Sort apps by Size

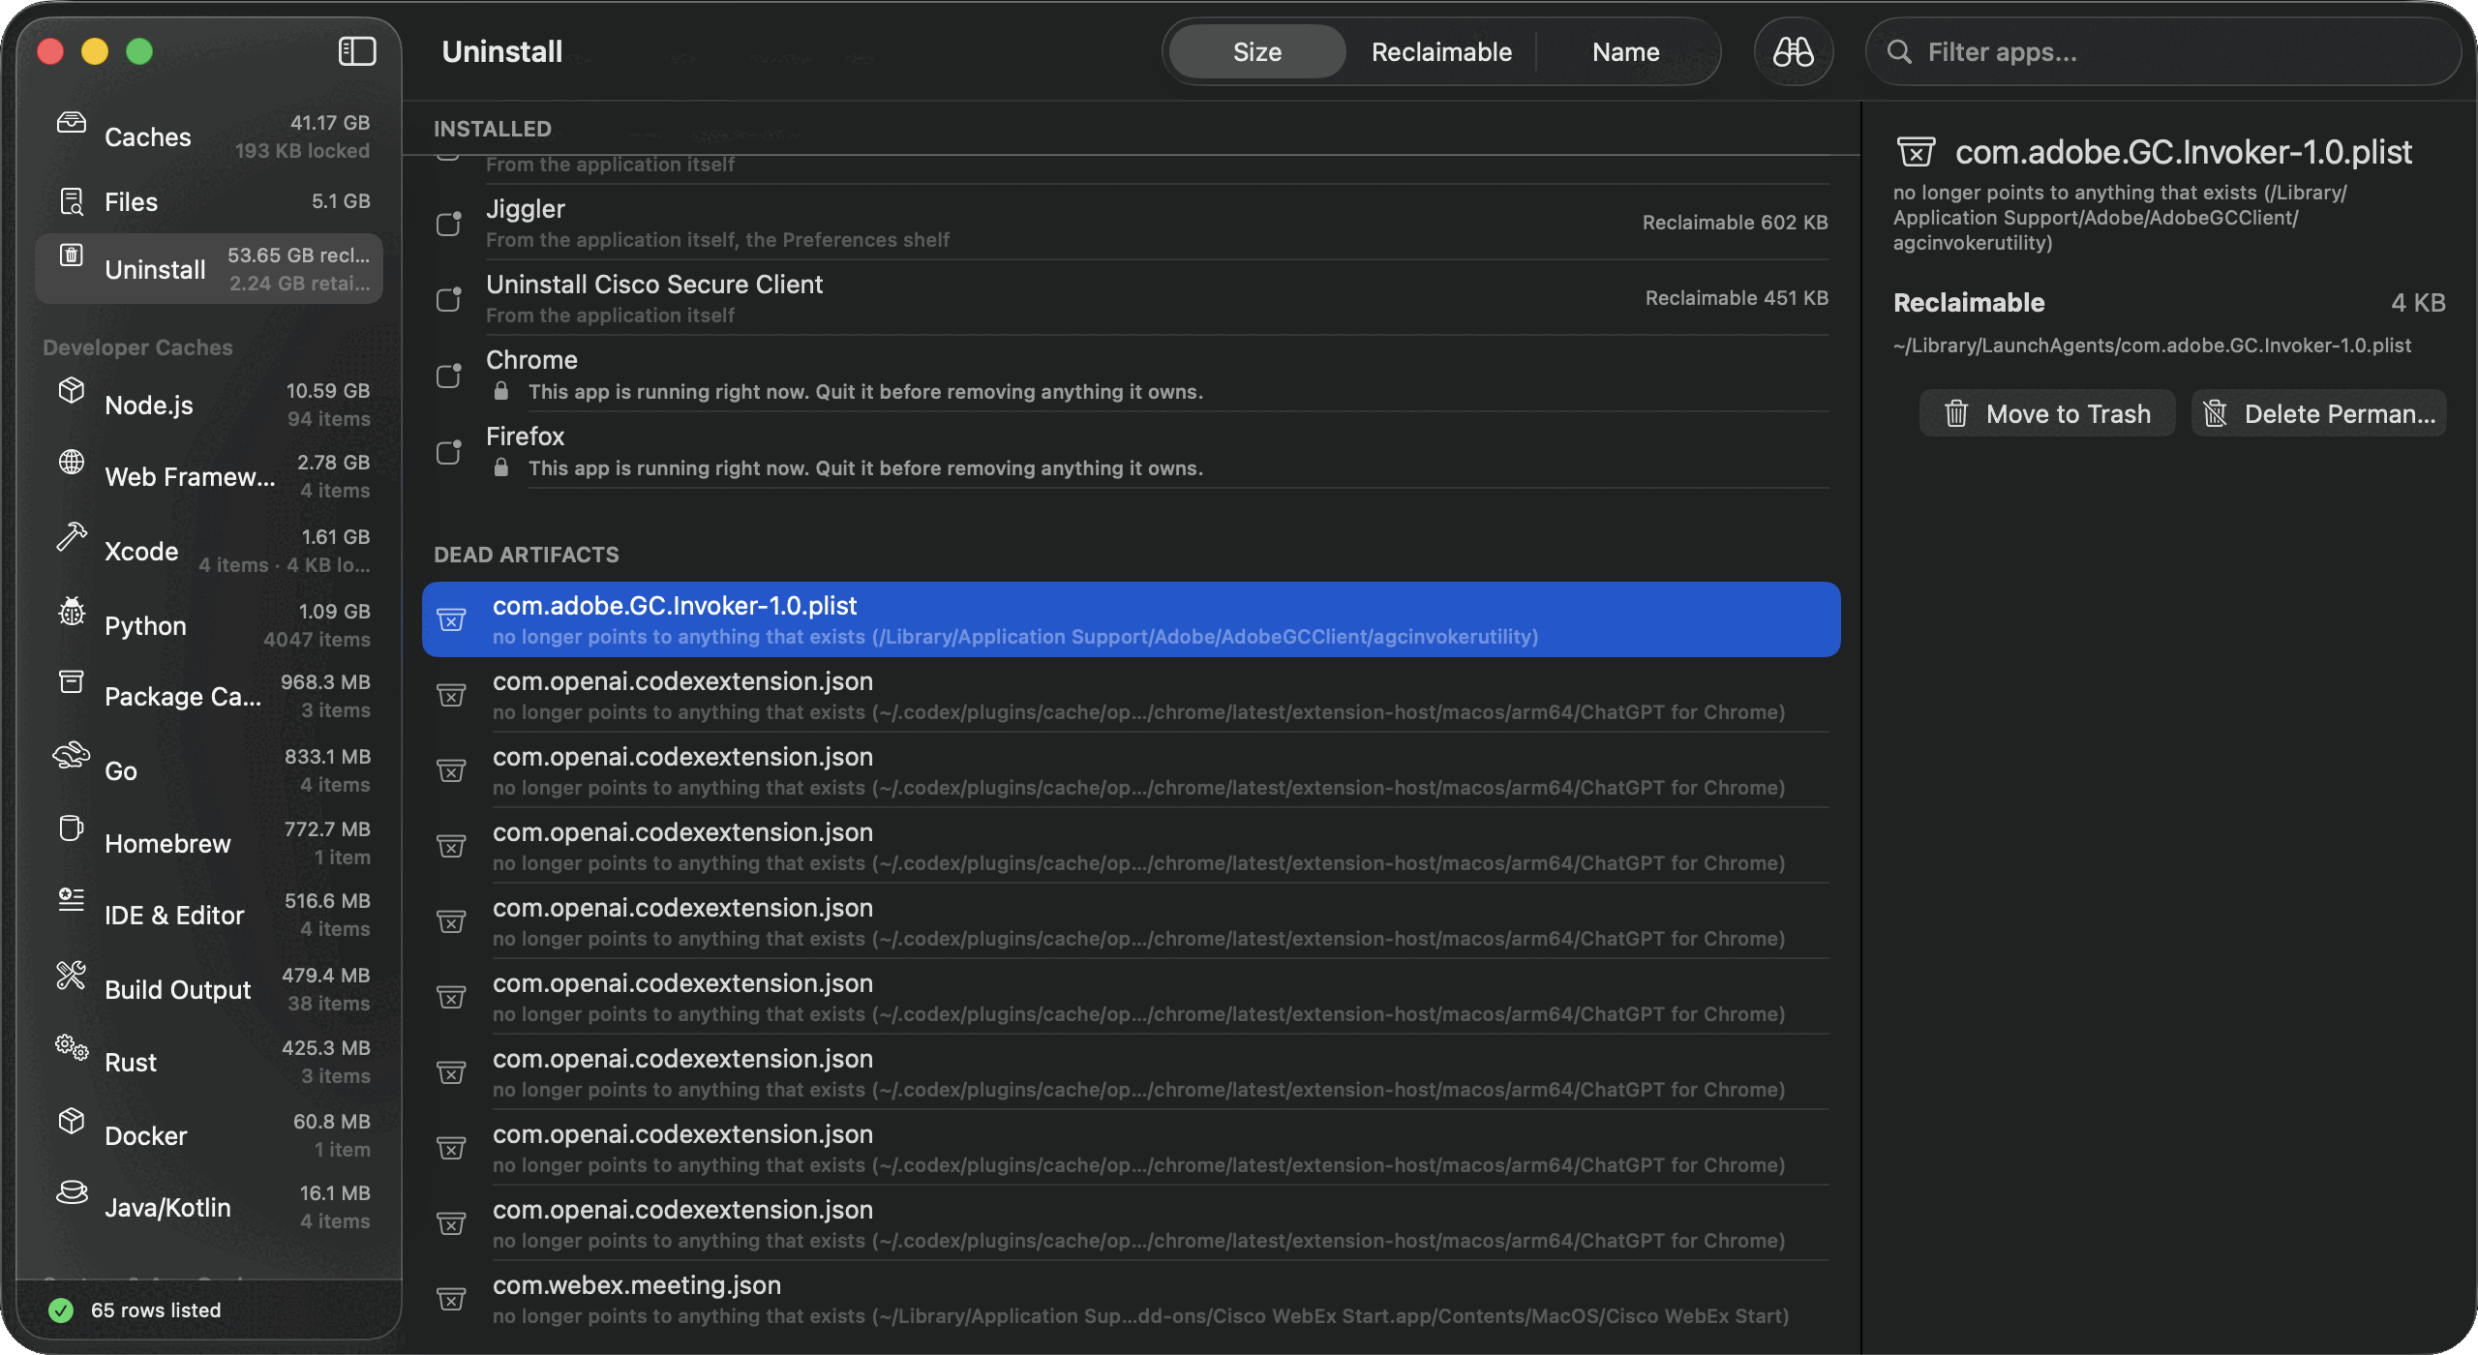click(x=1256, y=52)
